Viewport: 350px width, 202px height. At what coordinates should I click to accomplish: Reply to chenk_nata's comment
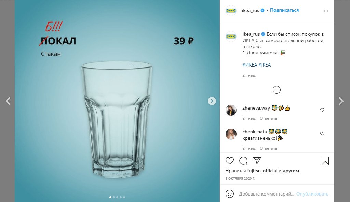coord(268,148)
